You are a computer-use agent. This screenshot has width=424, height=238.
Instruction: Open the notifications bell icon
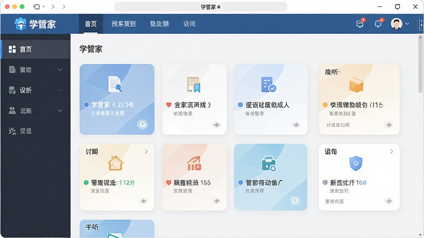coord(378,24)
